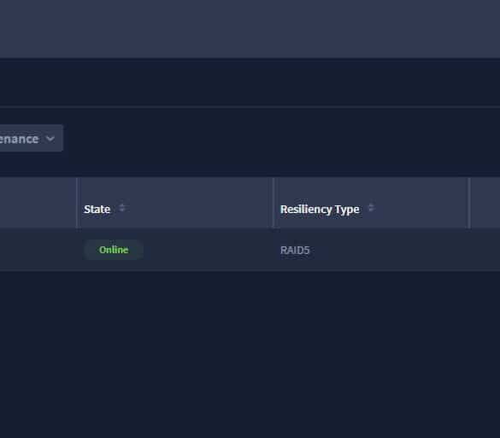Click the Resiliency Type column header
The height and width of the screenshot is (438, 500).
[320, 210]
